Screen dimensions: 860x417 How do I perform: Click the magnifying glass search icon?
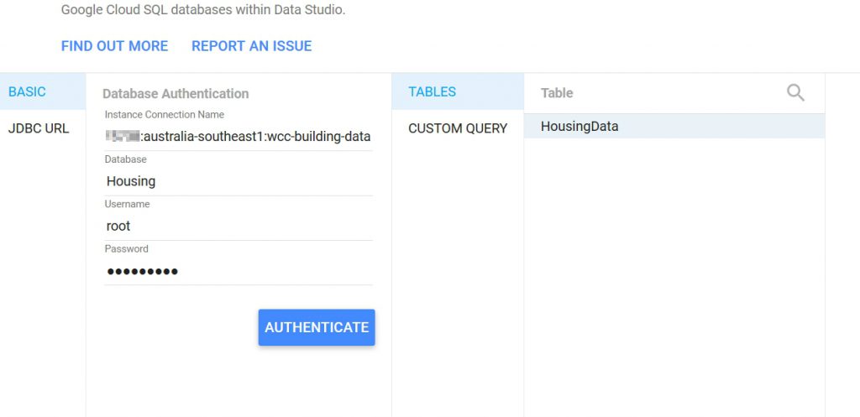tap(794, 93)
